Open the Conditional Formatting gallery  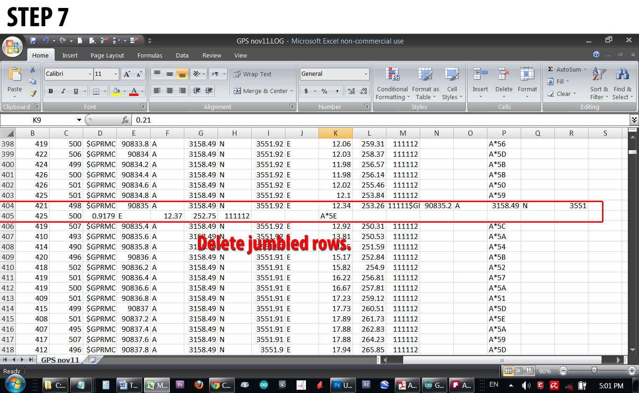(x=392, y=83)
